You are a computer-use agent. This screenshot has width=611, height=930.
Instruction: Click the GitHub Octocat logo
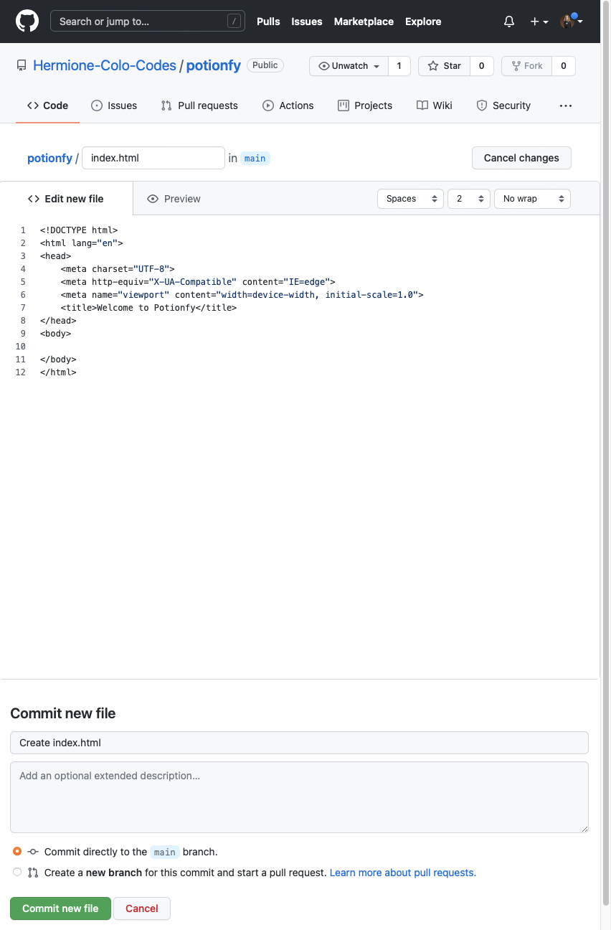[27, 22]
